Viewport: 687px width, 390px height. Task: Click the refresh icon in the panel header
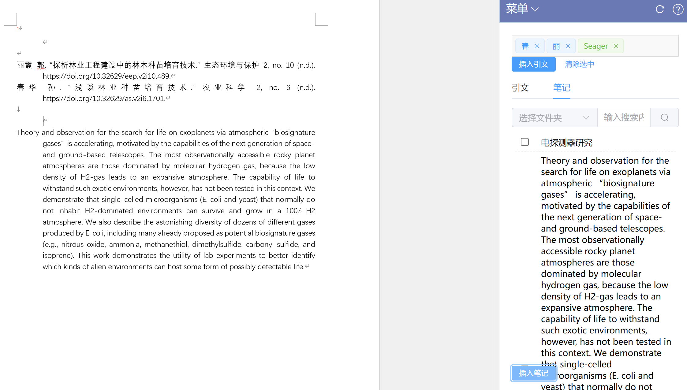[x=660, y=9]
